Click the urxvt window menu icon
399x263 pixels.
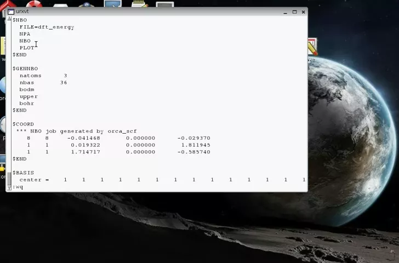(10, 12)
